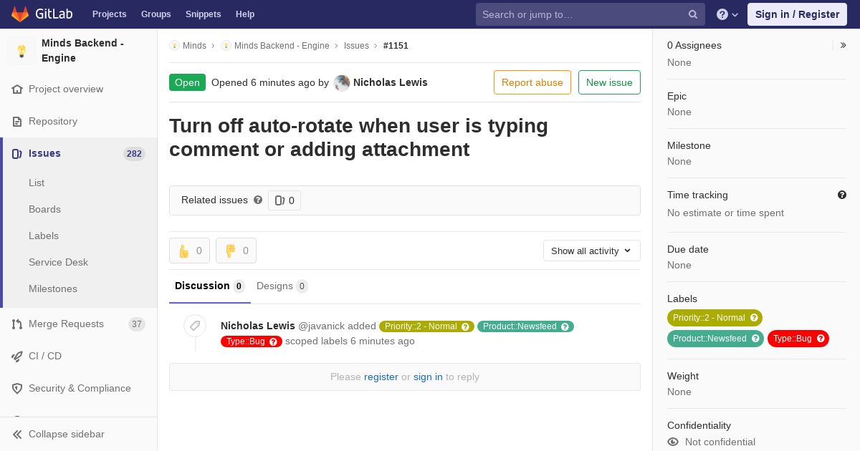Click the green Open status badge
This screenshot has height=451, width=860.
tap(187, 82)
